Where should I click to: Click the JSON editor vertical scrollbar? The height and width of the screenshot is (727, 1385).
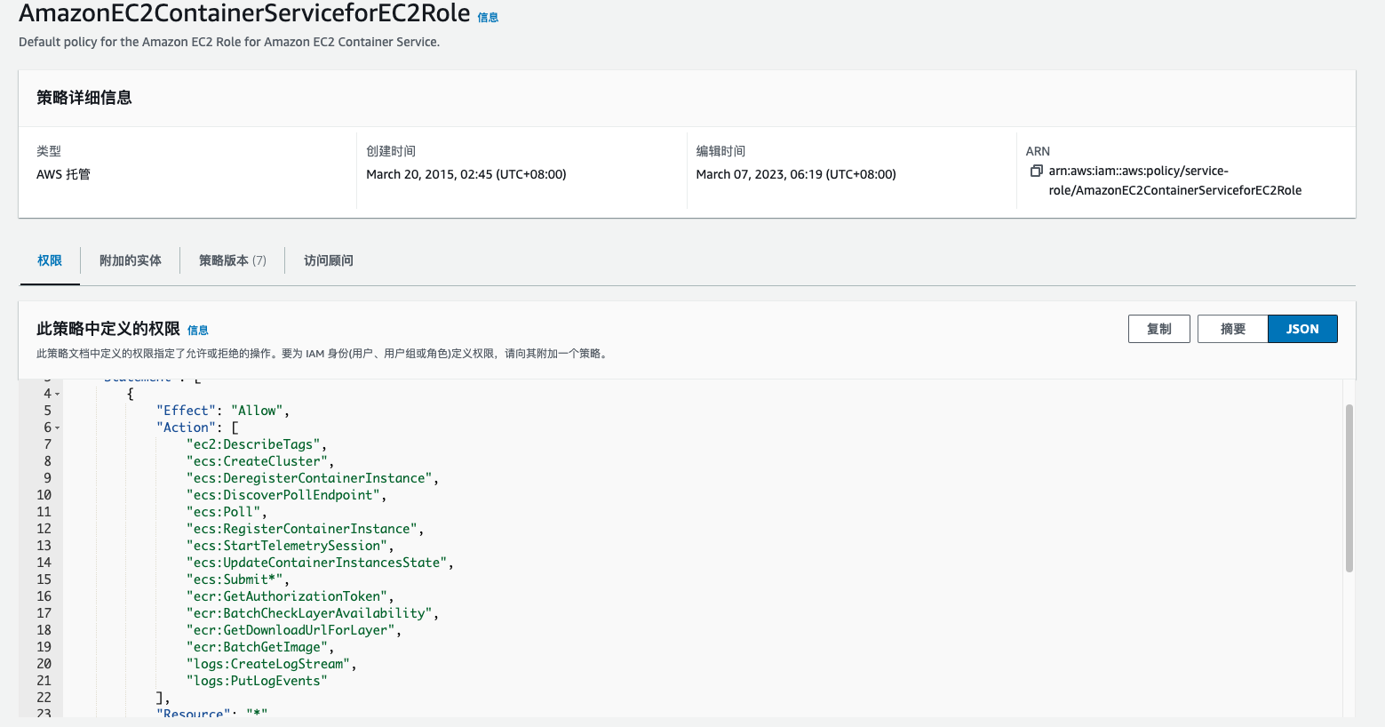tap(1349, 489)
